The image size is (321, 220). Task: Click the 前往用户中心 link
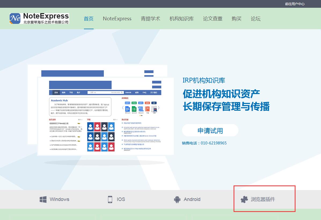(x=295, y=4)
